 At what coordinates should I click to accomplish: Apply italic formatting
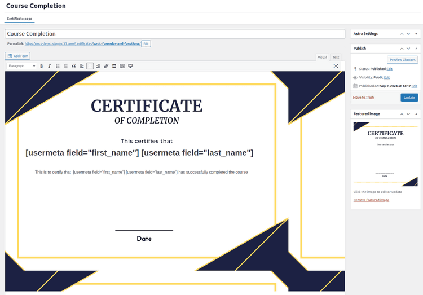(49, 66)
